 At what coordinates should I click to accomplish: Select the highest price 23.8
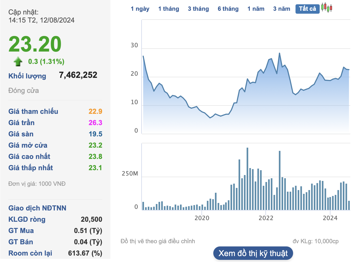(95, 157)
